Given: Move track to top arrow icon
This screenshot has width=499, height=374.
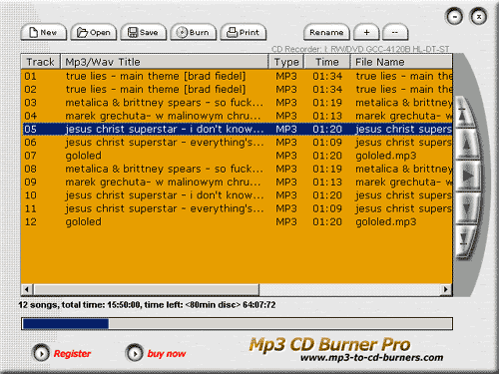Looking at the screenshot, I should click(464, 113).
